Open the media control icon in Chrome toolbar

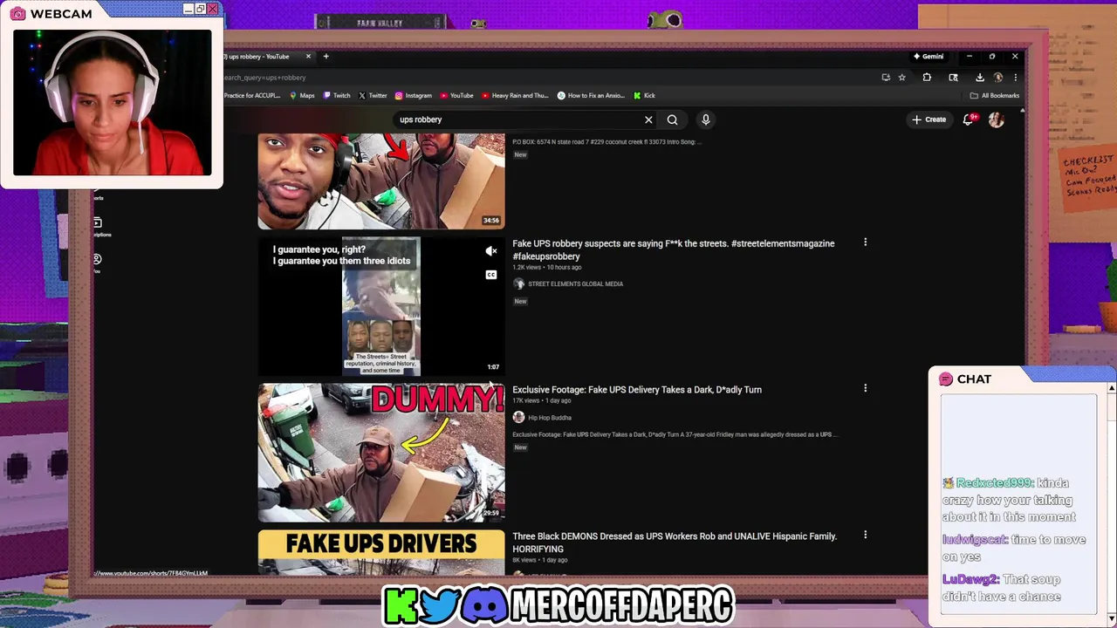click(953, 78)
